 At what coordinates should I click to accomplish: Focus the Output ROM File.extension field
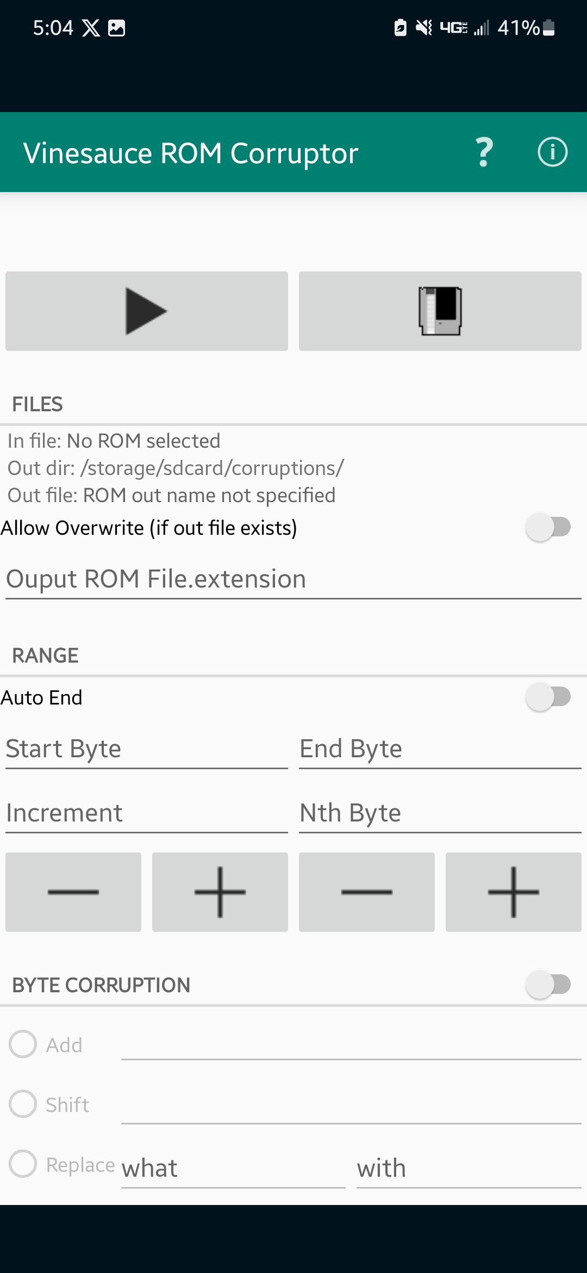[x=293, y=579]
